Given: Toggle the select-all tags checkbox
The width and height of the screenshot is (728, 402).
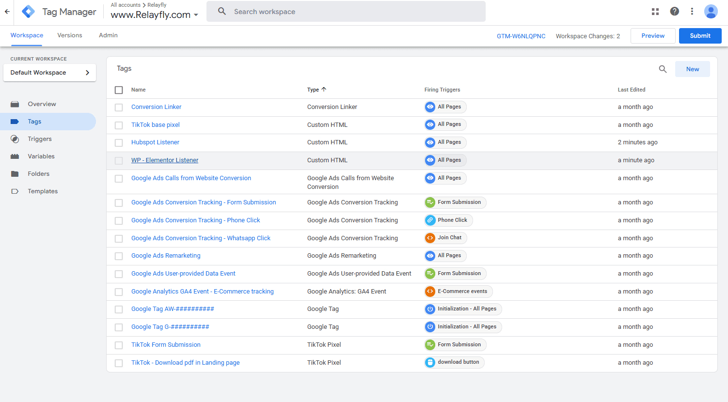Looking at the screenshot, I should [119, 90].
